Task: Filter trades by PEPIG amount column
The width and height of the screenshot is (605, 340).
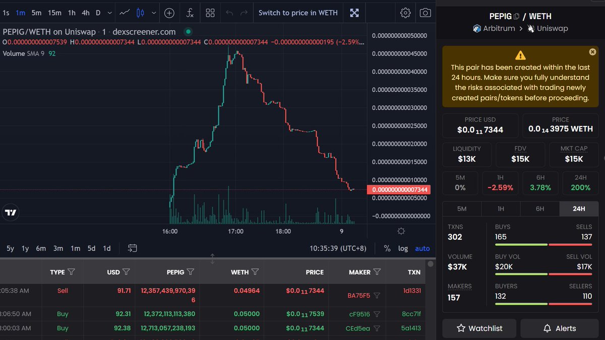Action: point(191,272)
